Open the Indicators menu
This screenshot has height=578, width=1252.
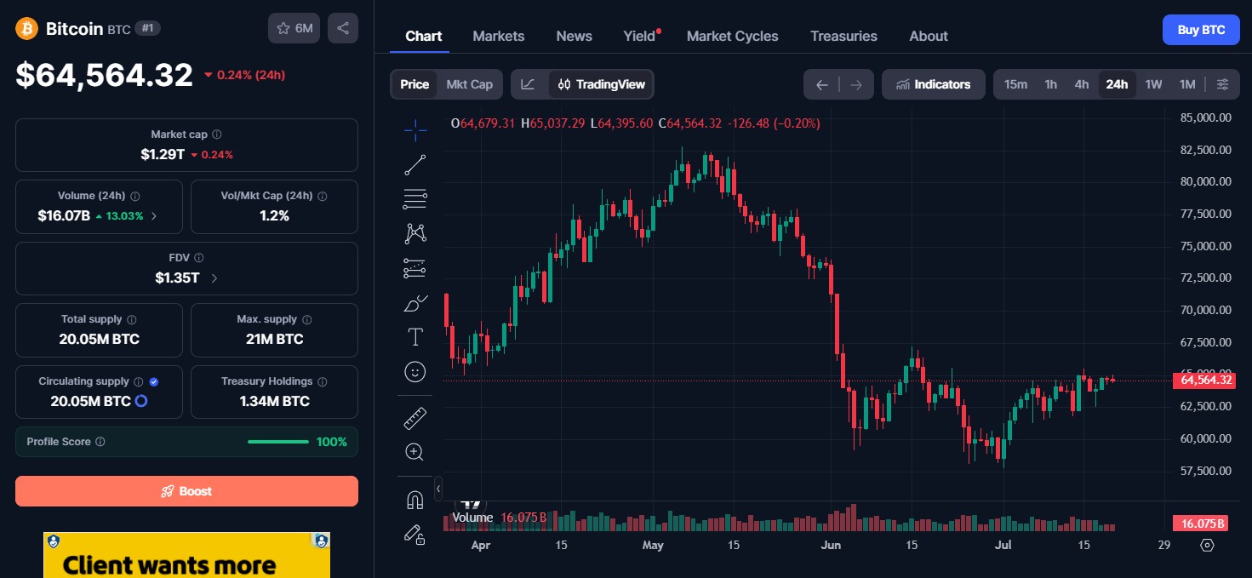tap(934, 84)
